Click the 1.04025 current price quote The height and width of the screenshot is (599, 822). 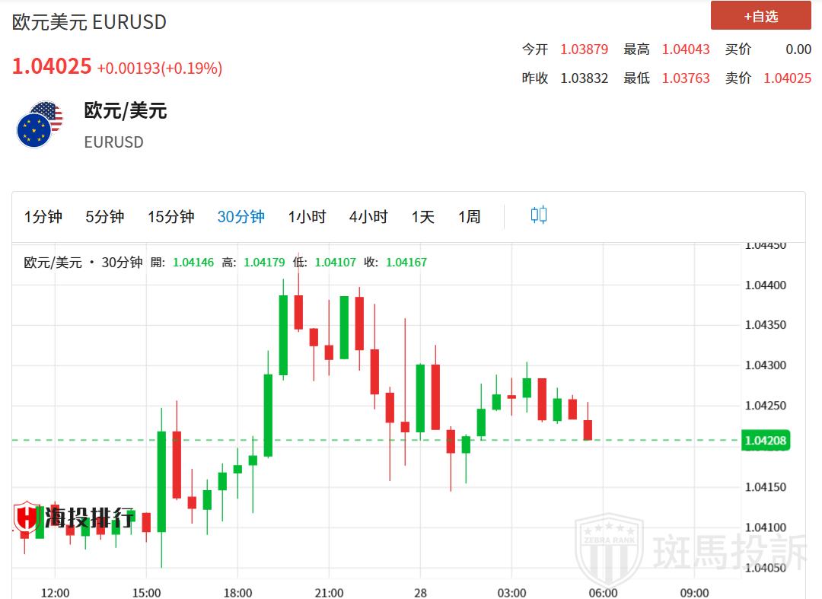52,67
